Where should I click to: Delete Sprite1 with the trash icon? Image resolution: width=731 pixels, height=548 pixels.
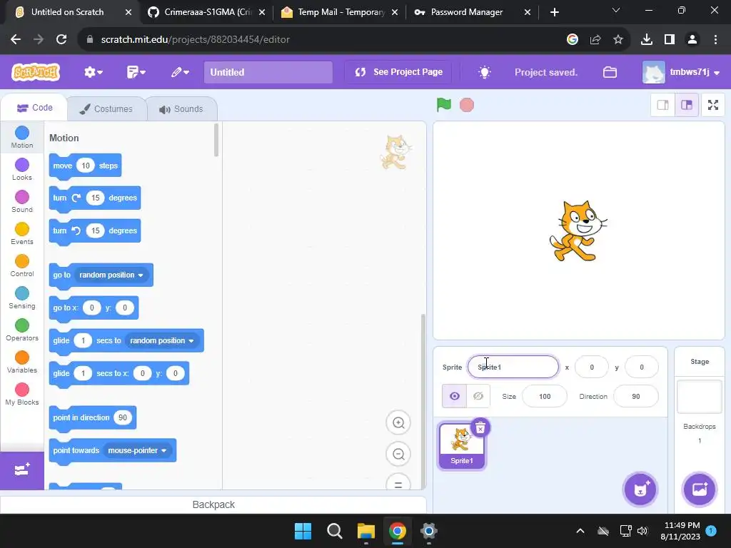480,427
